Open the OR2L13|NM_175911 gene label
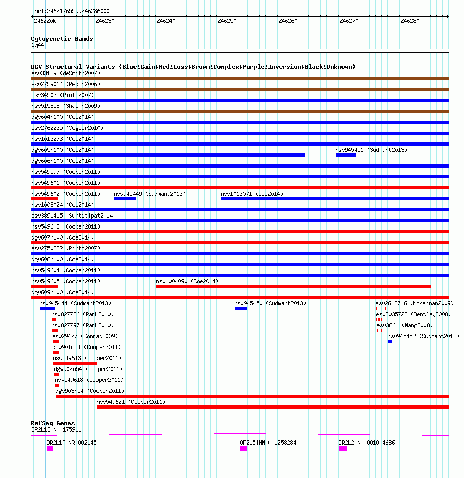The image size is (464, 478). 56,430
